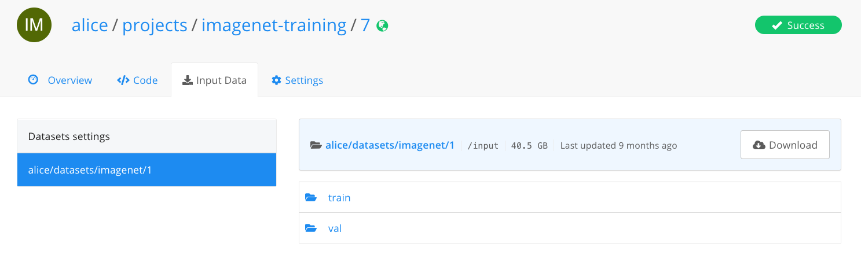Click the Last updated 9 months ago text
The width and height of the screenshot is (861, 269).
click(x=618, y=145)
